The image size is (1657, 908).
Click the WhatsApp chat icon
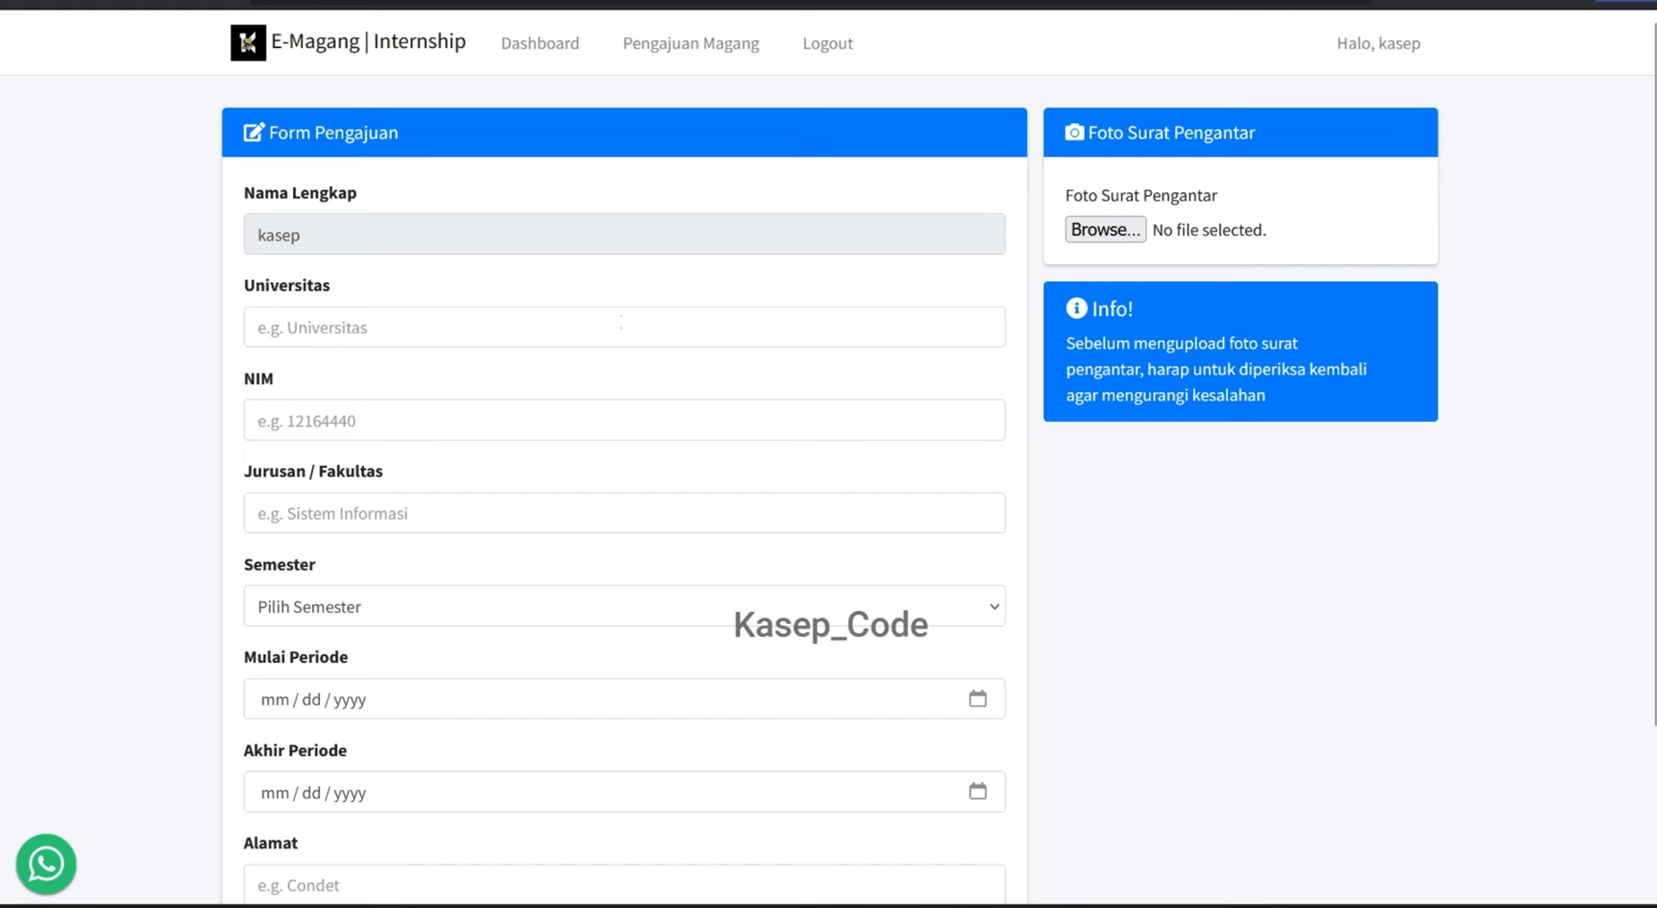(x=46, y=863)
